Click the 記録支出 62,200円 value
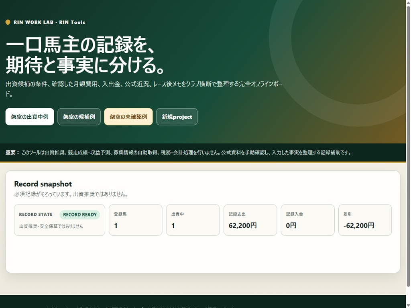 (x=243, y=225)
